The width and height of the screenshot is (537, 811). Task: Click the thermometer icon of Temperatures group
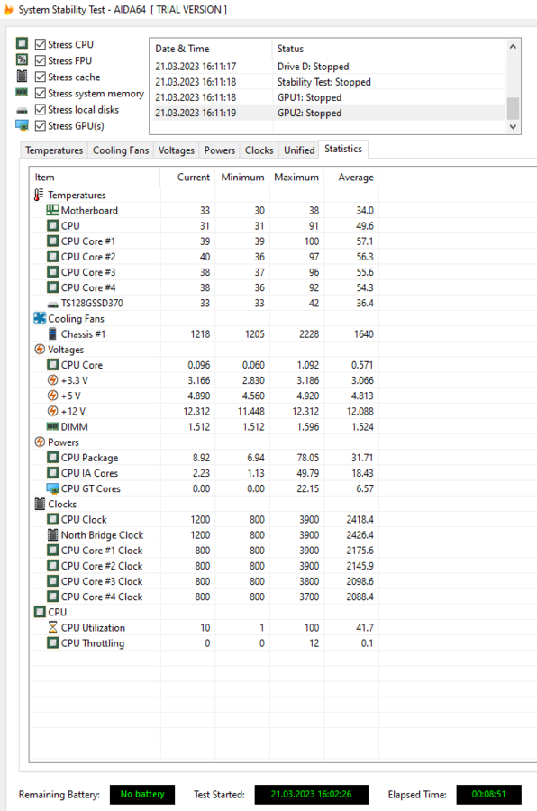click(x=39, y=195)
